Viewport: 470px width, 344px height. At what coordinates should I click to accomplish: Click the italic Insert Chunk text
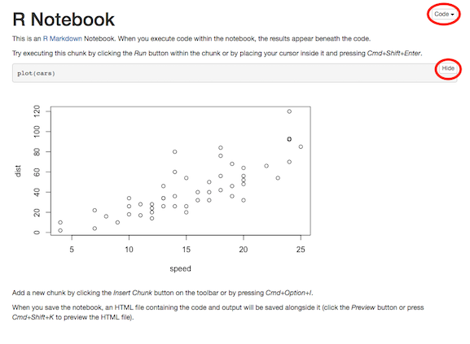(x=133, y=293)
